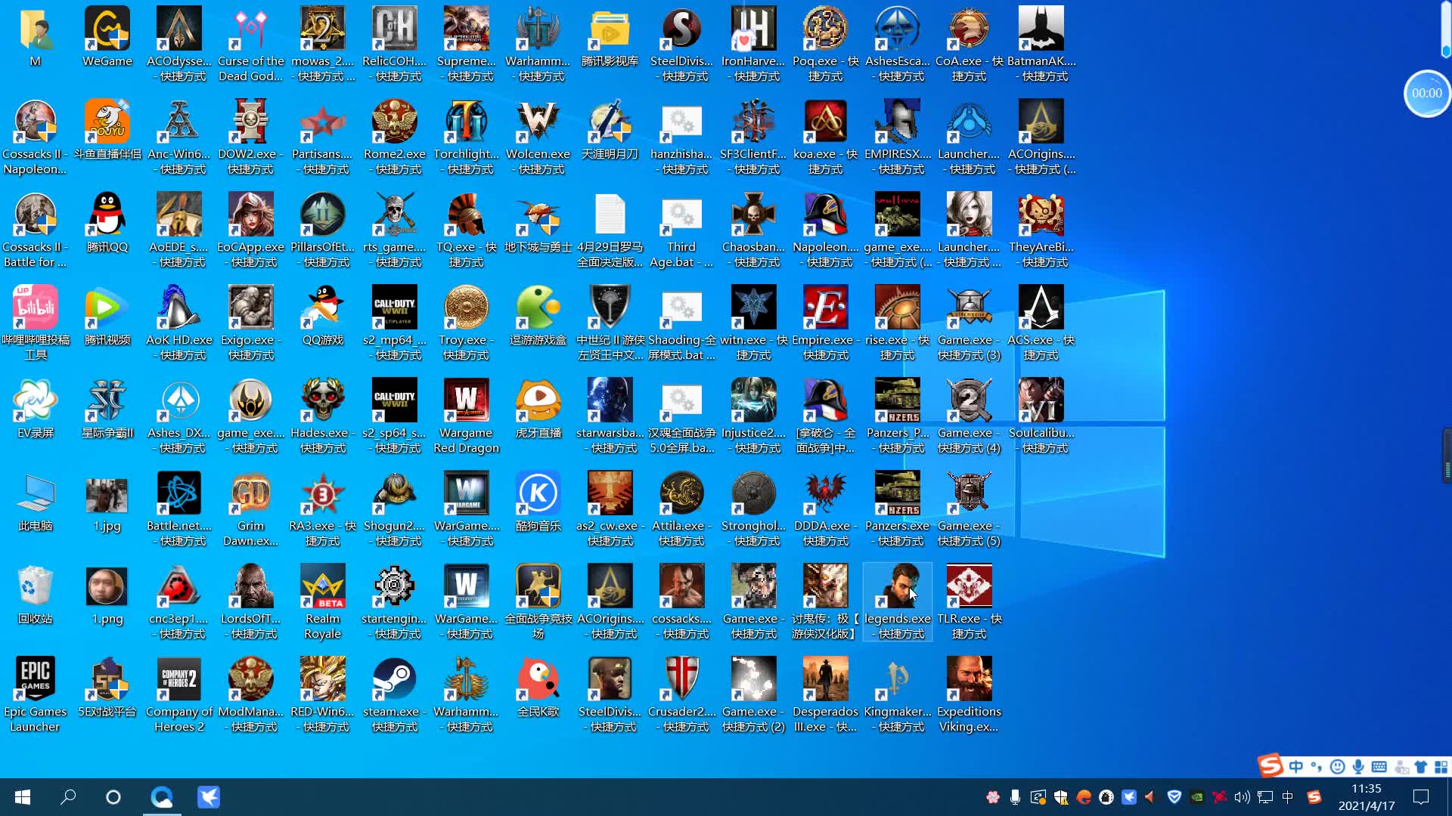Open the volume speaker tray icon
1452x816 pixels.
pyautogui.click(x=1242, y=797)
